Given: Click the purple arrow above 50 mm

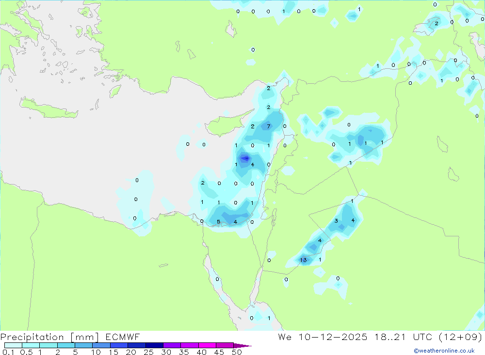Looking at the screenshot, I should (x=242, y=346).
